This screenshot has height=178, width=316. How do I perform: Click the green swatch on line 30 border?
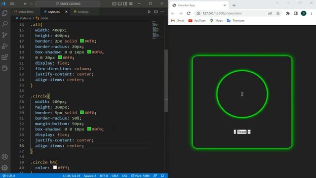82,112
